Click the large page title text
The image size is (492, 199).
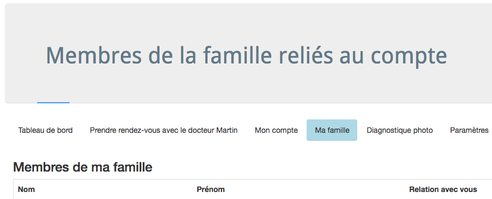tap(247, 56)
